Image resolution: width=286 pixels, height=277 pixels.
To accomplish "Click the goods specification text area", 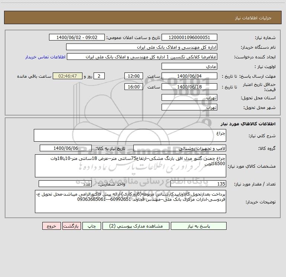I will click(130, 166).
